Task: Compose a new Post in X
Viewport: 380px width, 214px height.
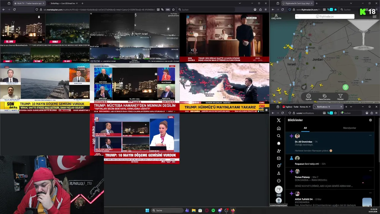Action: pyautogui.click(x=278, y=189)
